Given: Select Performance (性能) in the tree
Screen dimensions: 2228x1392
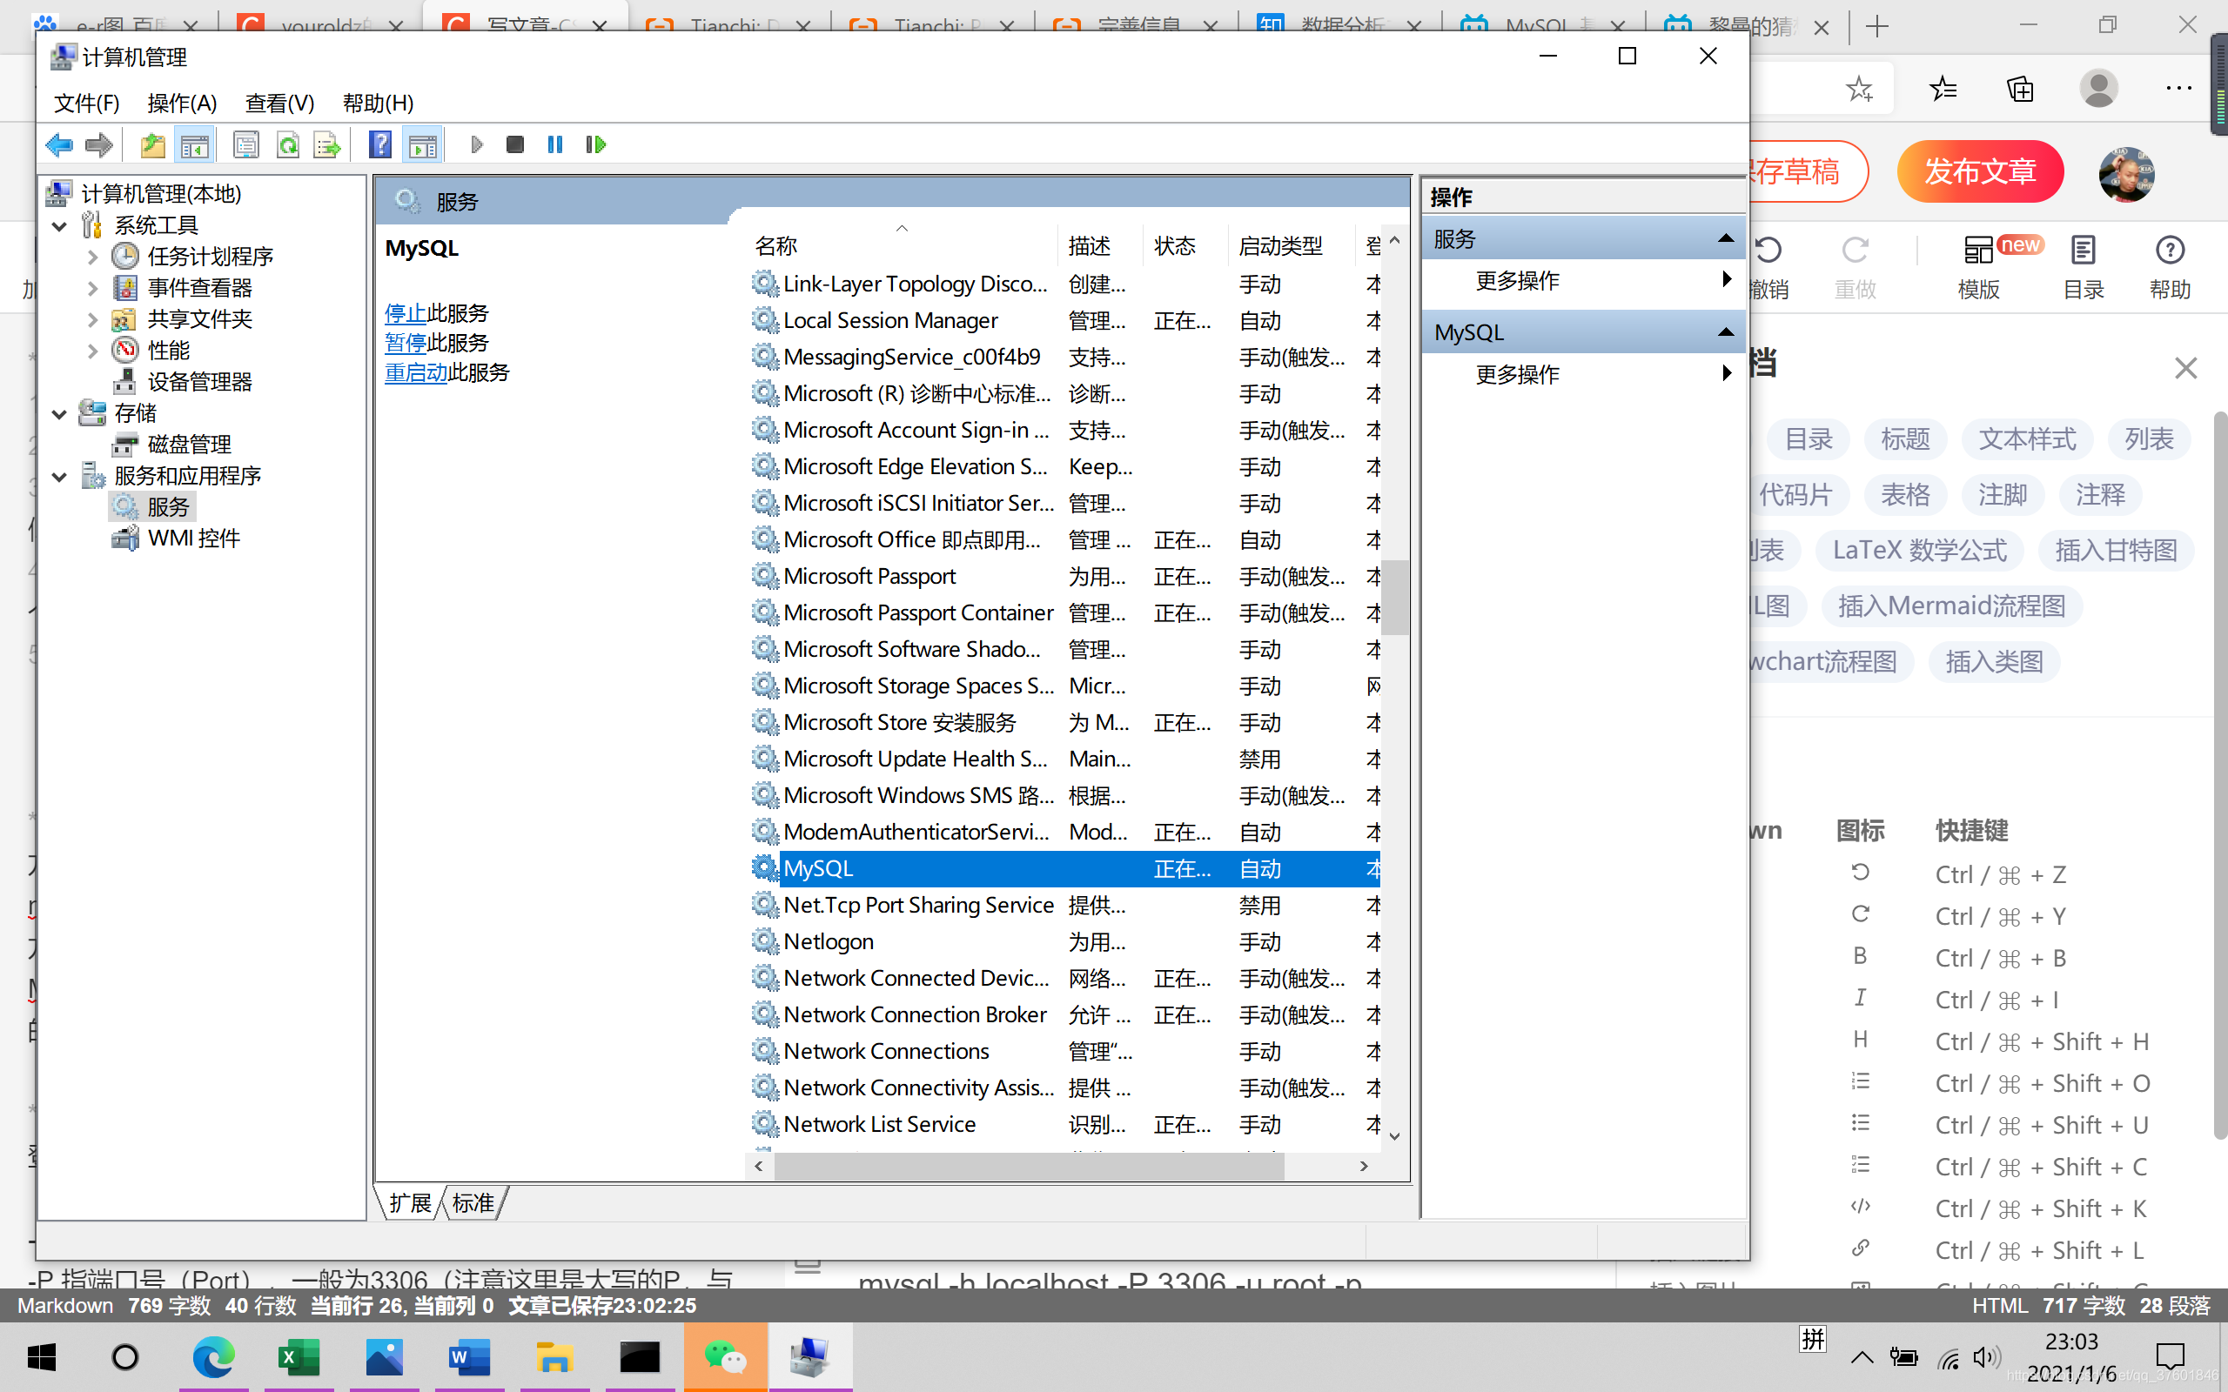Looking at the screenshot, I should [169, 350].
